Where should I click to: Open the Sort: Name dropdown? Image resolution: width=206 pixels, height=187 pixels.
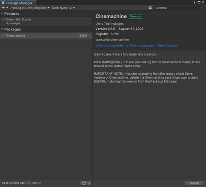(63, 8)
